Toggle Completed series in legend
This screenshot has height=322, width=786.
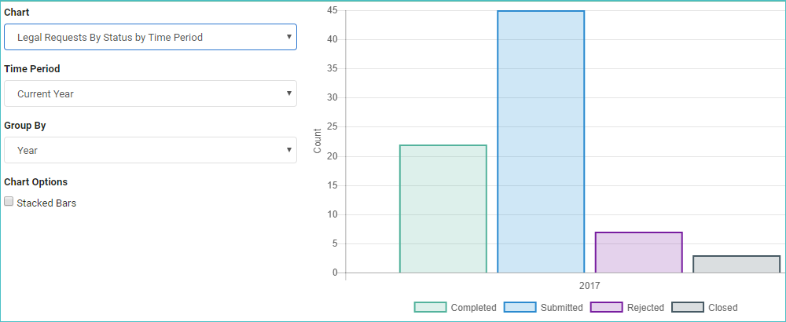click(455, 308)
